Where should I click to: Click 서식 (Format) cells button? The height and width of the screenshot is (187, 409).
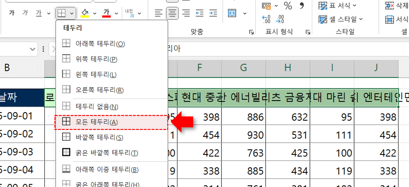coord(397,19)
